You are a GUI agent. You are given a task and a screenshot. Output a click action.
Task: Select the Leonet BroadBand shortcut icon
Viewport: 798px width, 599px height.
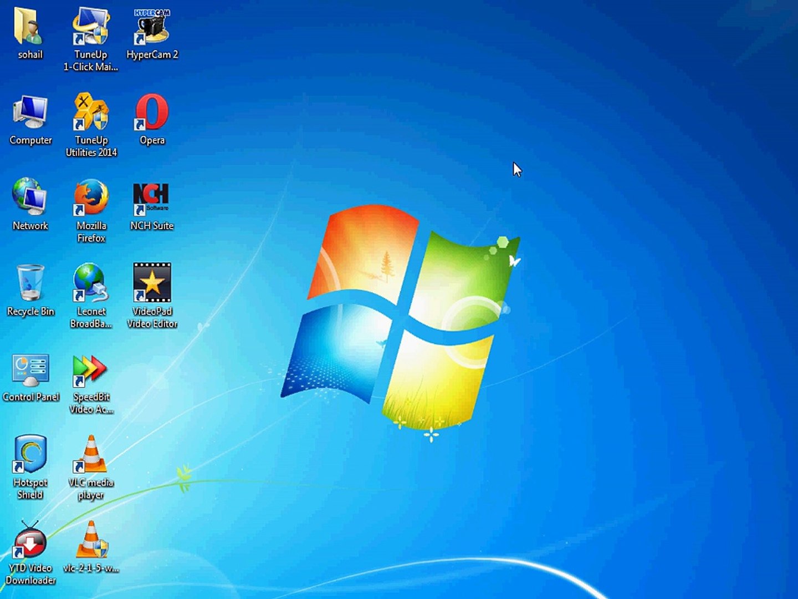[x=91, y=283]
